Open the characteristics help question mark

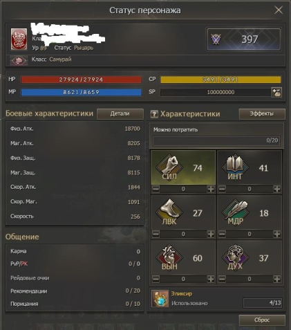pyautogui.click(x=154, y=114)
